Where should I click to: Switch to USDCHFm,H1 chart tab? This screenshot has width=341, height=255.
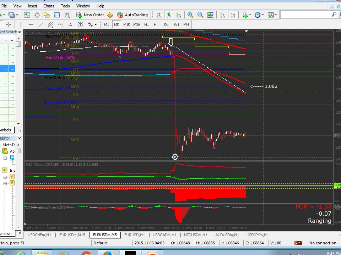point(39,235)
